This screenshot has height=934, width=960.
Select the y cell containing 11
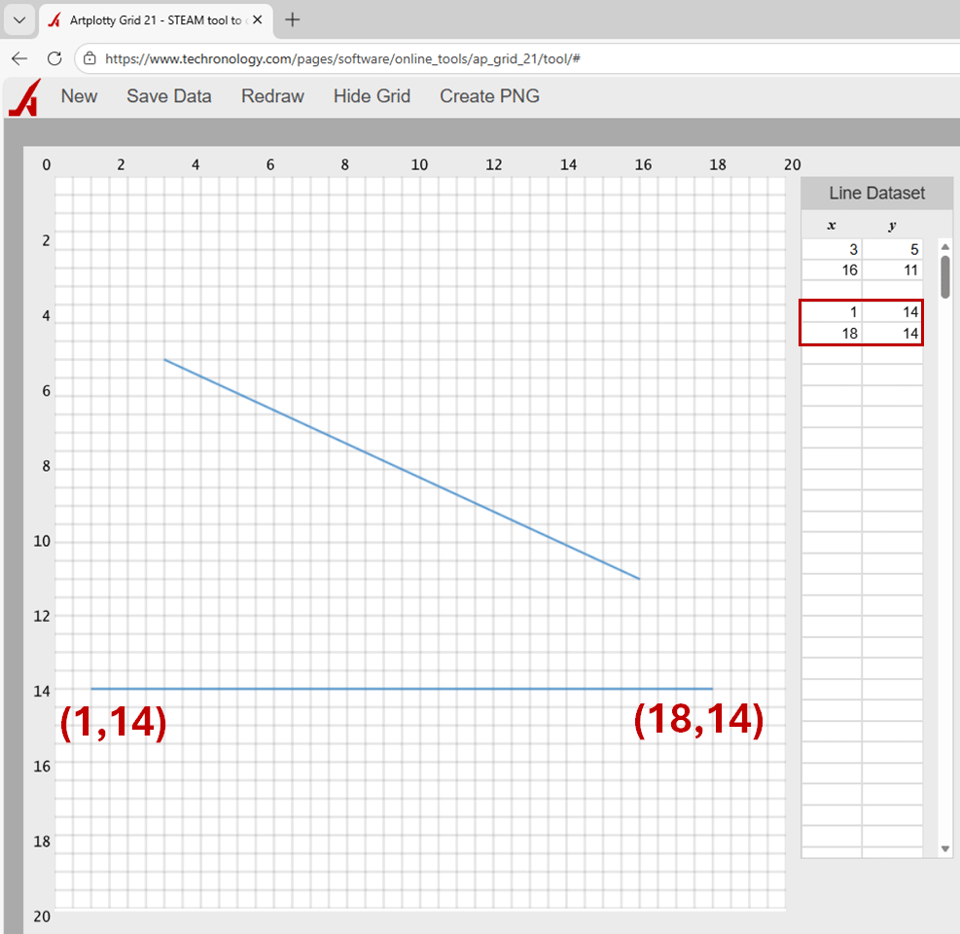[893, 270]
